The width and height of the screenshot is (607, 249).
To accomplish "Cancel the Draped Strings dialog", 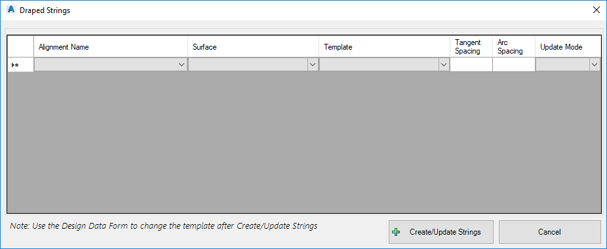I will click(550, 232).
